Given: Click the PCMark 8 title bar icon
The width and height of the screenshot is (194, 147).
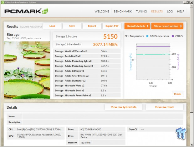Looking at the screenshot, I should point(3,2).
